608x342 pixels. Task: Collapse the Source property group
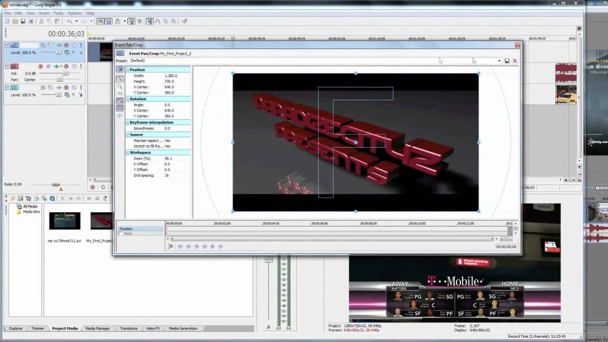pos(127,134)
